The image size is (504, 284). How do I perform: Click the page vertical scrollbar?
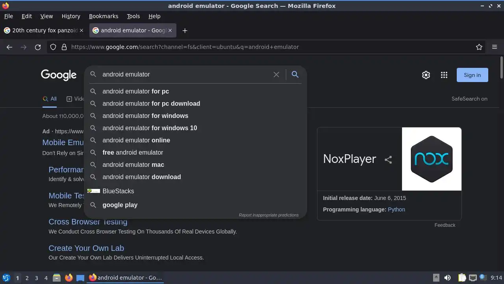502,67
